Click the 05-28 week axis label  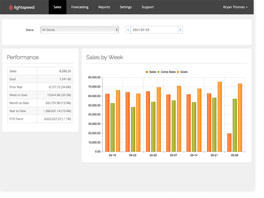coord(235,155)
